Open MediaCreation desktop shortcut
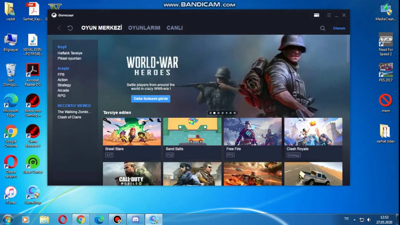The height and width of the screenshot is (225, 400). pos(386,12)
